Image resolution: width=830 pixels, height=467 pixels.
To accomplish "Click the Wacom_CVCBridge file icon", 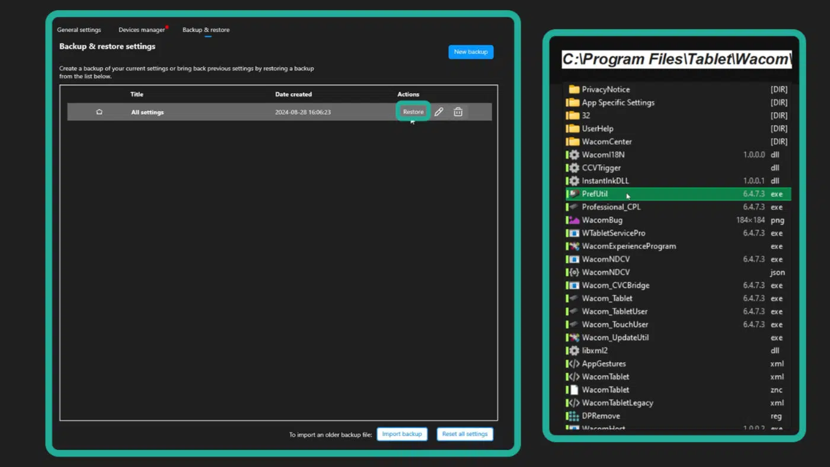I will [x=573, y=285].
